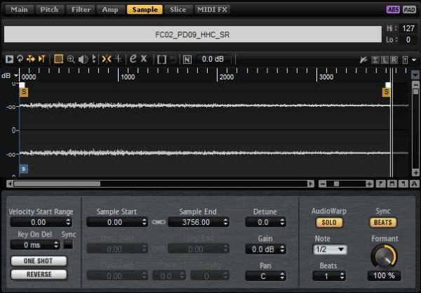Click the Sample End value field
Viewport: 421px width, 293px height.
pos(200,223)
